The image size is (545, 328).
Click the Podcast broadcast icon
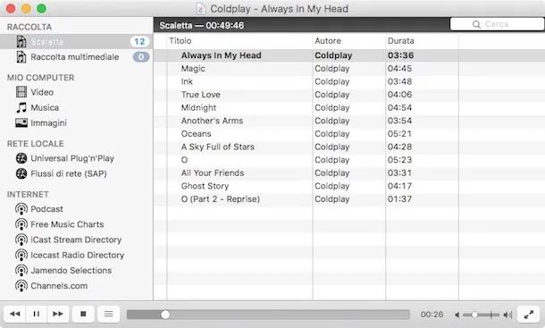21,209
